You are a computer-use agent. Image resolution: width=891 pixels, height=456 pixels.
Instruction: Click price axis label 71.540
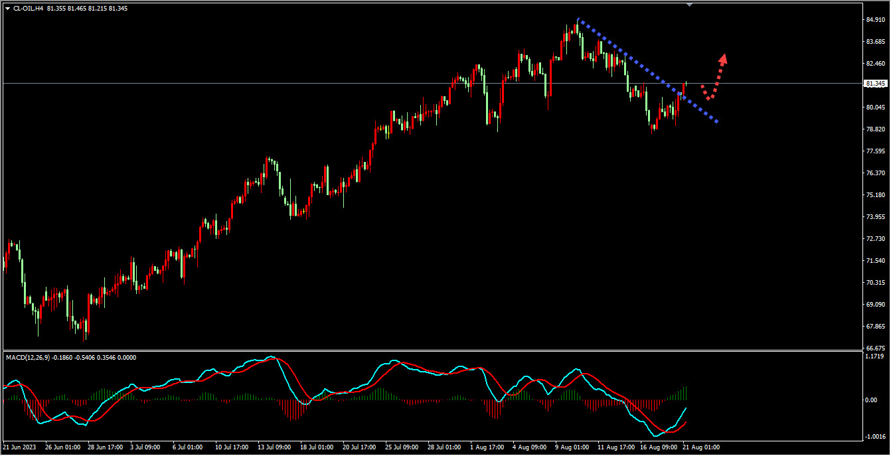click(876, 261)
